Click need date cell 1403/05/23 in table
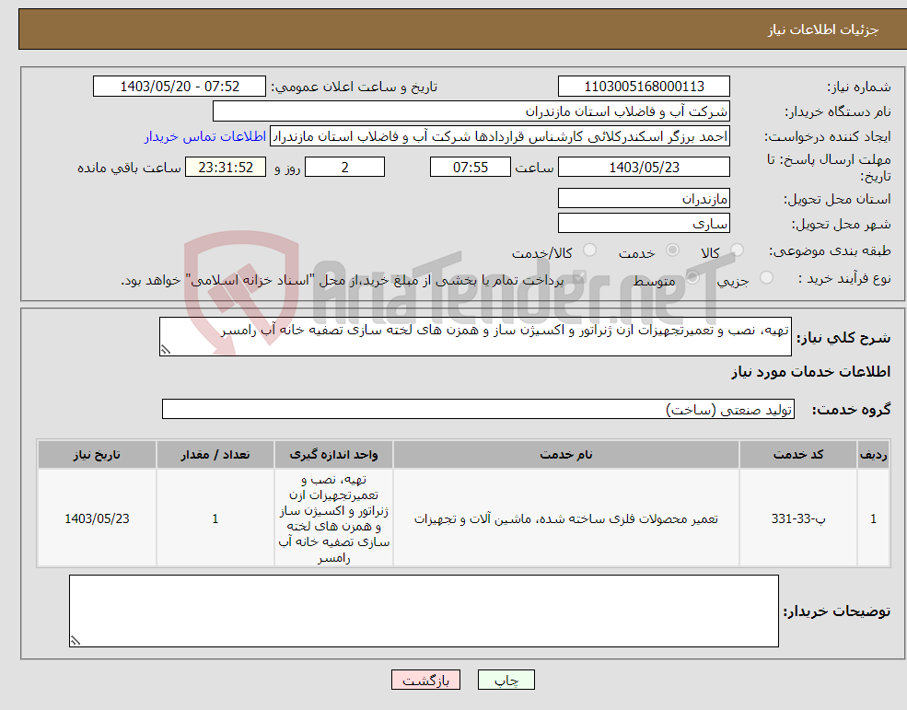 98,518
